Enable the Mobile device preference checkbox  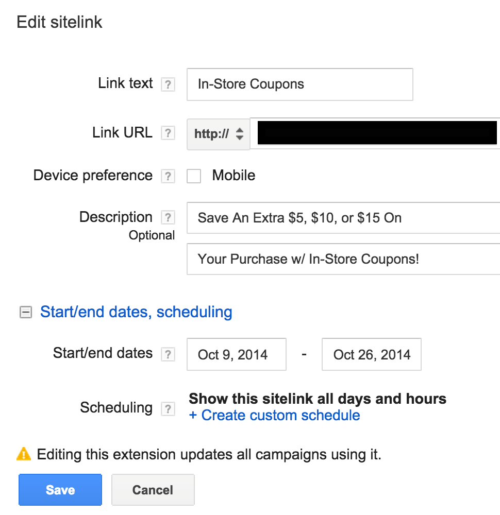[194, 176]
